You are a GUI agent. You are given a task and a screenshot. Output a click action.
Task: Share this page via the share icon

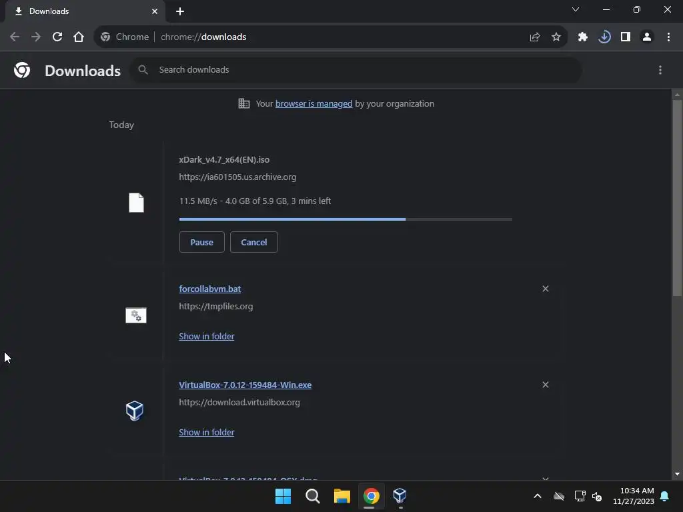(x=535, y=37)
